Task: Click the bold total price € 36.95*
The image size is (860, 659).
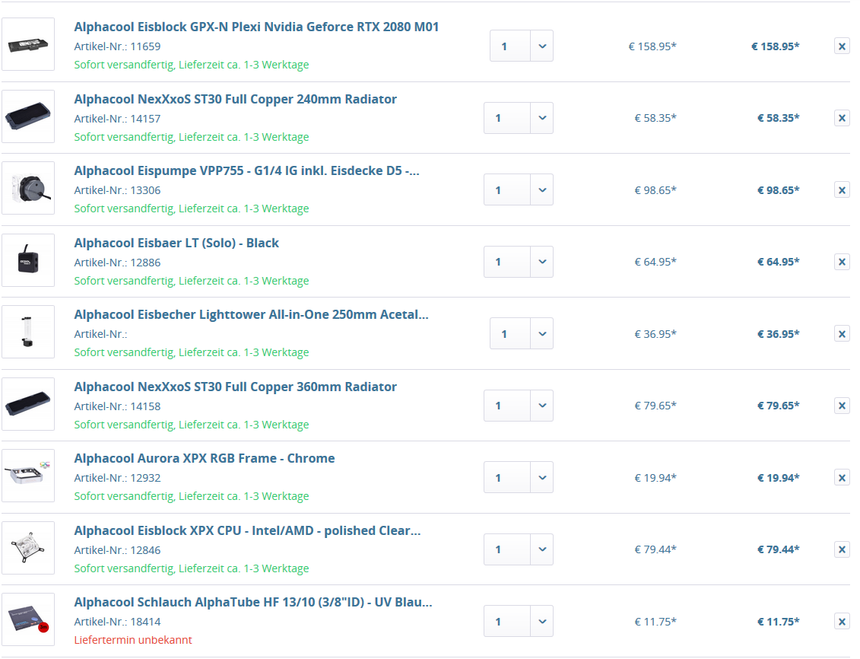Action: (x=779, y=334)
